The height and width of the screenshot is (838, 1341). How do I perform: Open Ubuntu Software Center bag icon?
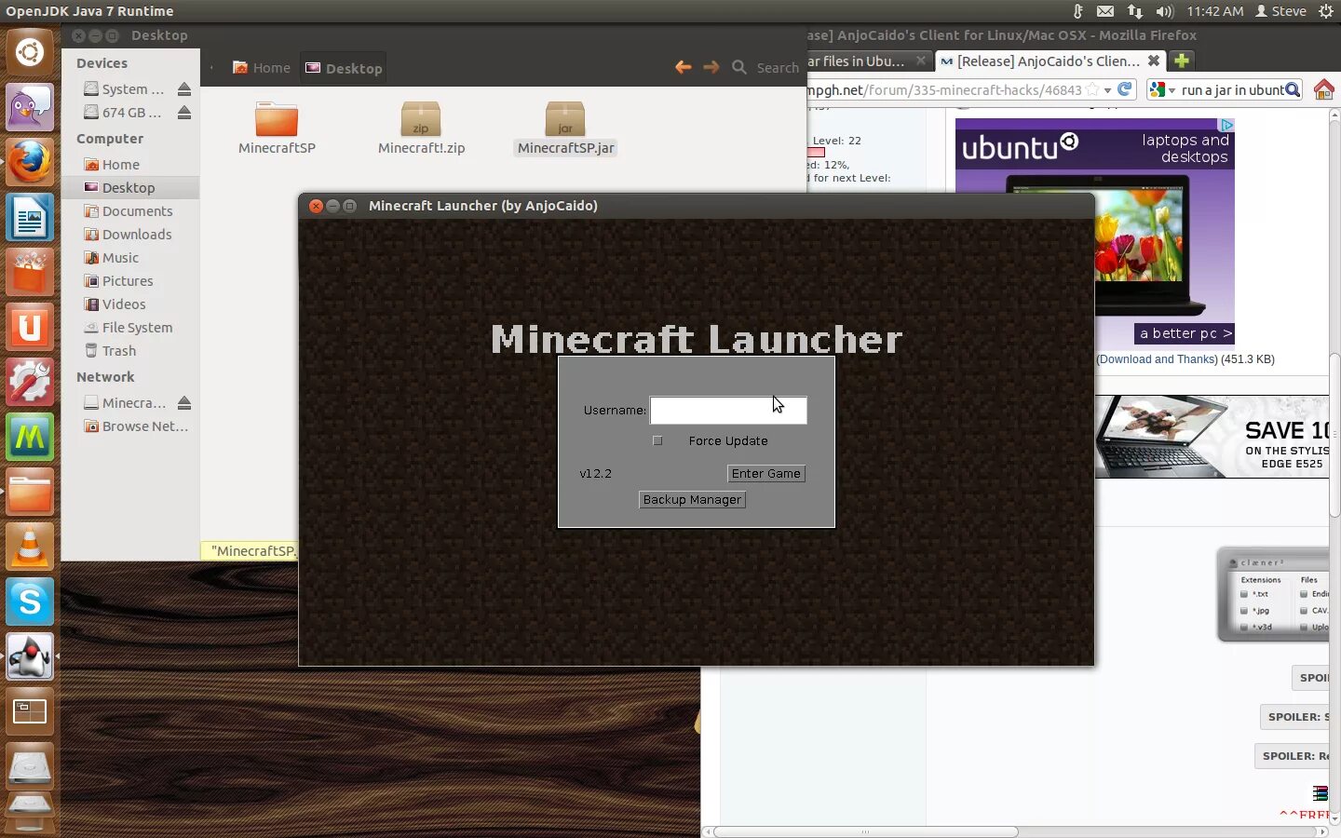click(x=30, y=272)
